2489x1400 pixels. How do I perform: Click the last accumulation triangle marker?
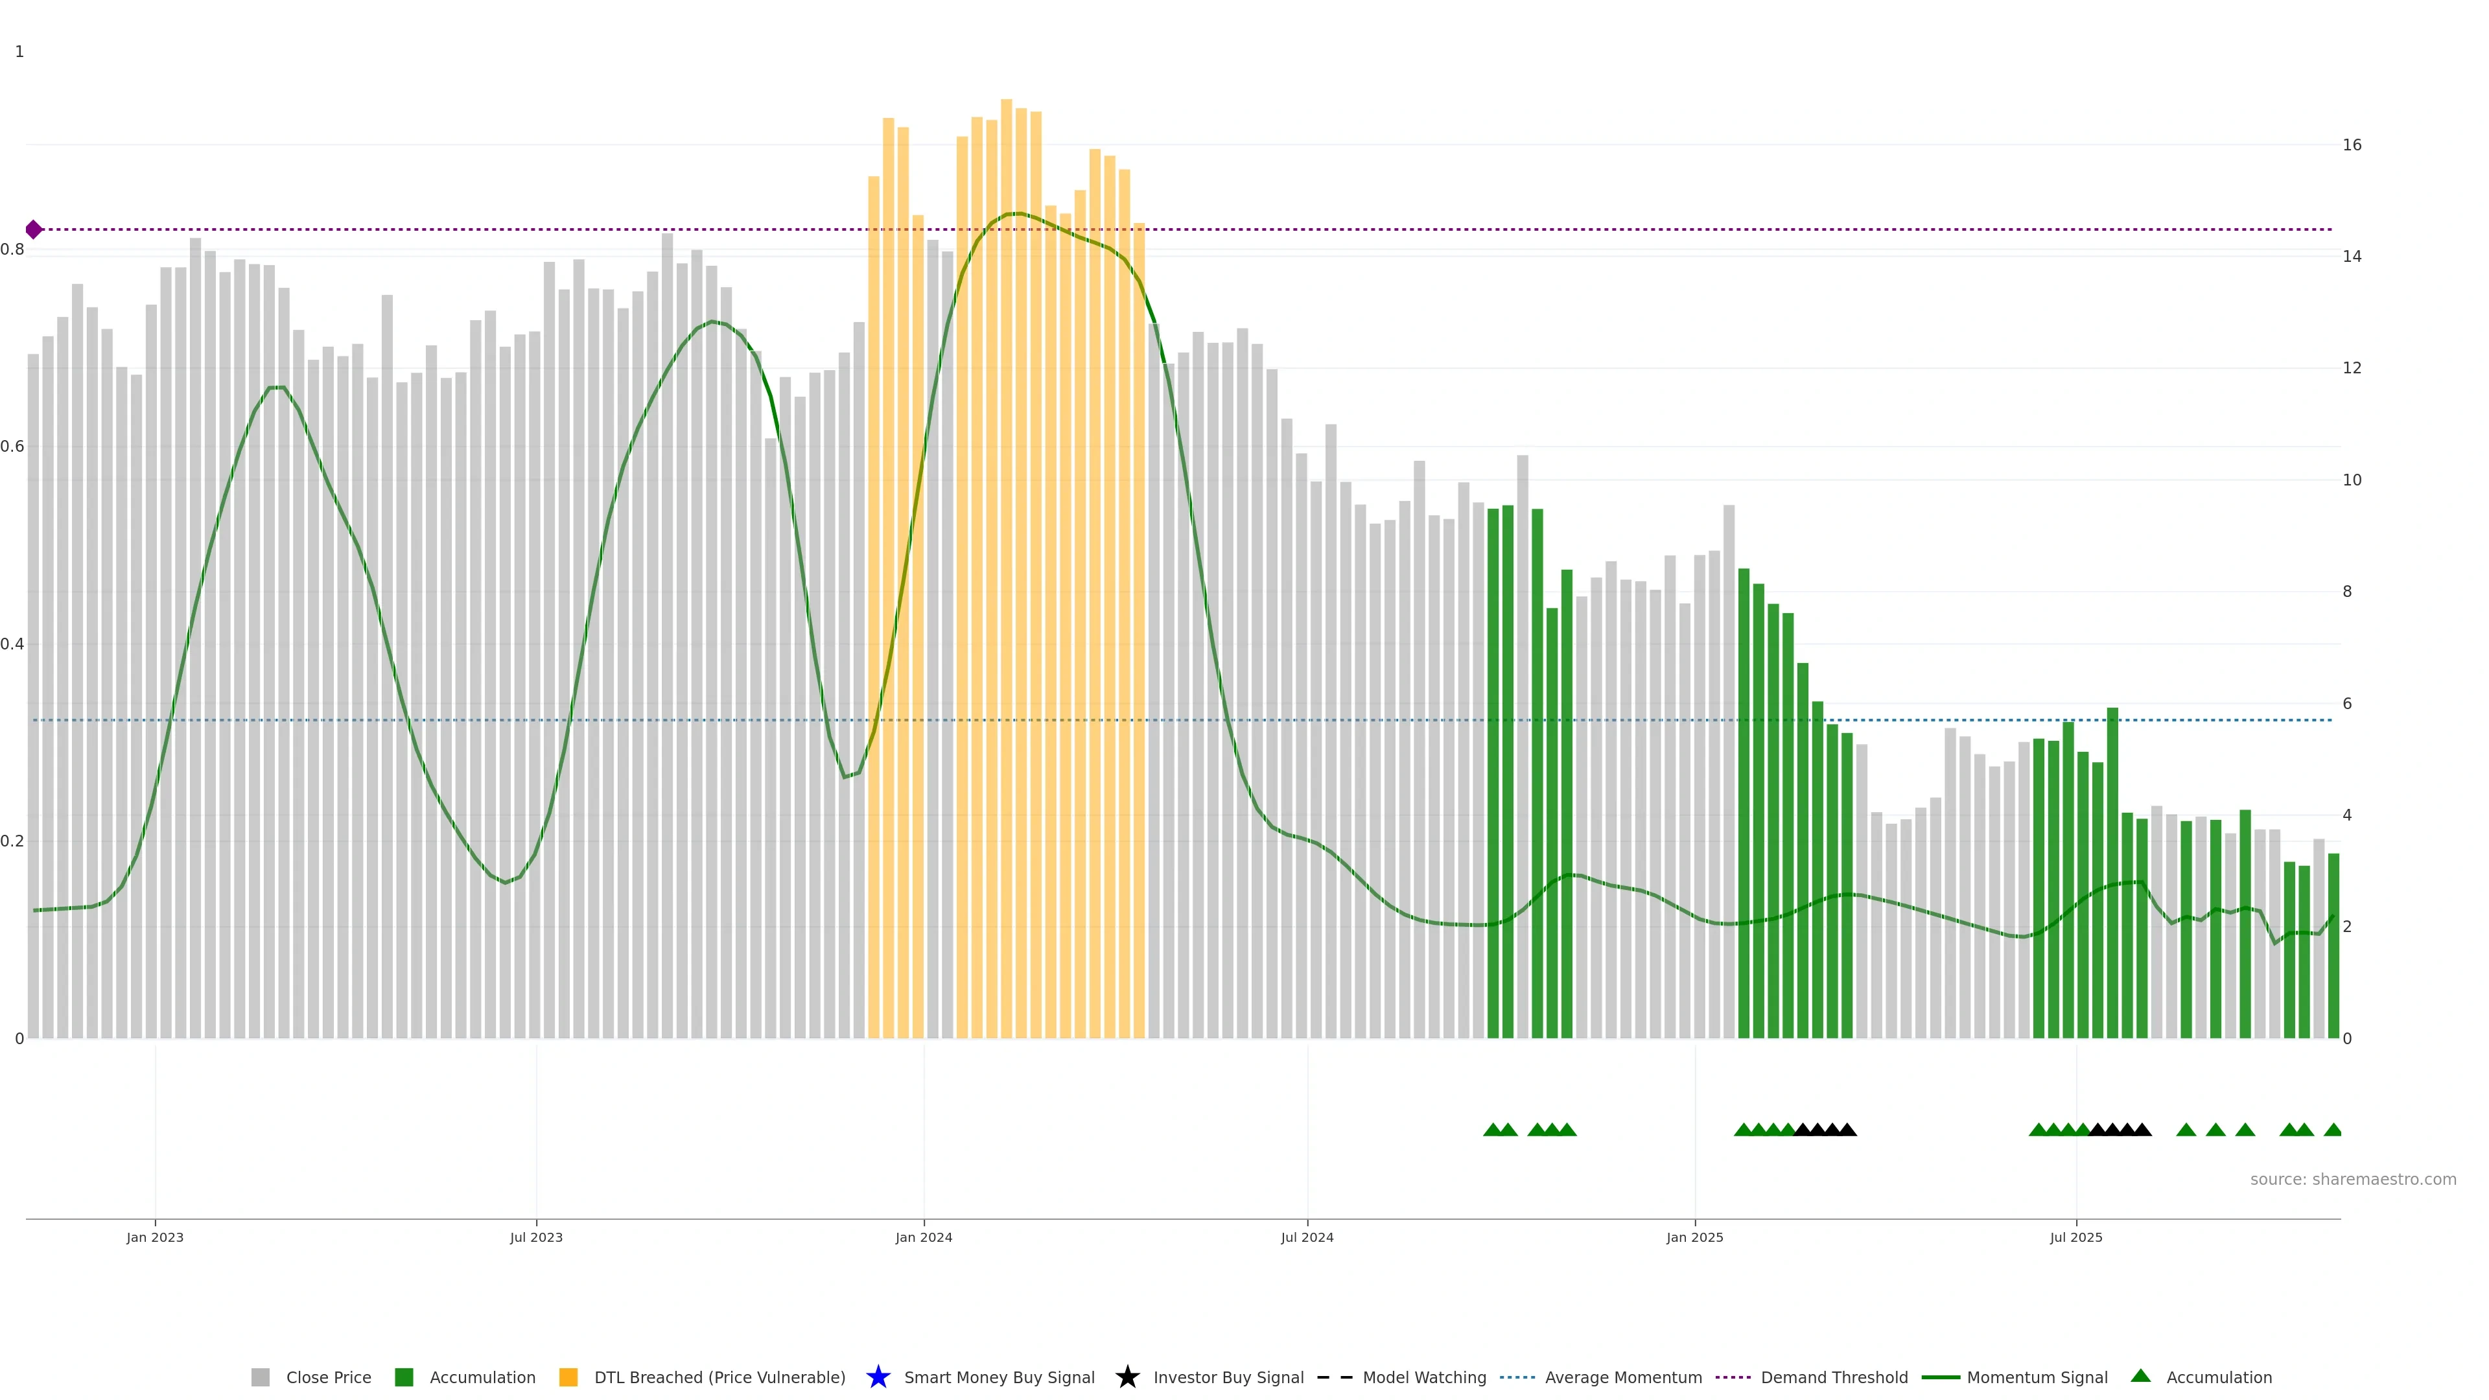pyautogui.click(x=2333, y=1130)
